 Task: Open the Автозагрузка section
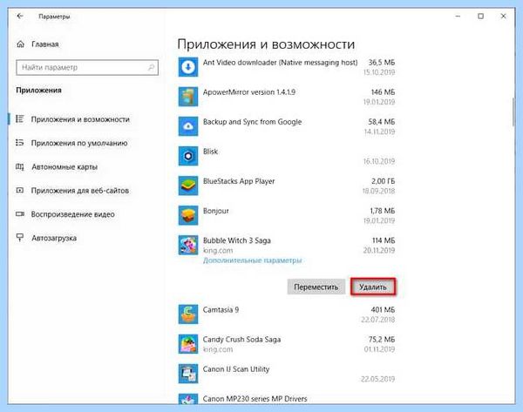(x=54, y=238)
